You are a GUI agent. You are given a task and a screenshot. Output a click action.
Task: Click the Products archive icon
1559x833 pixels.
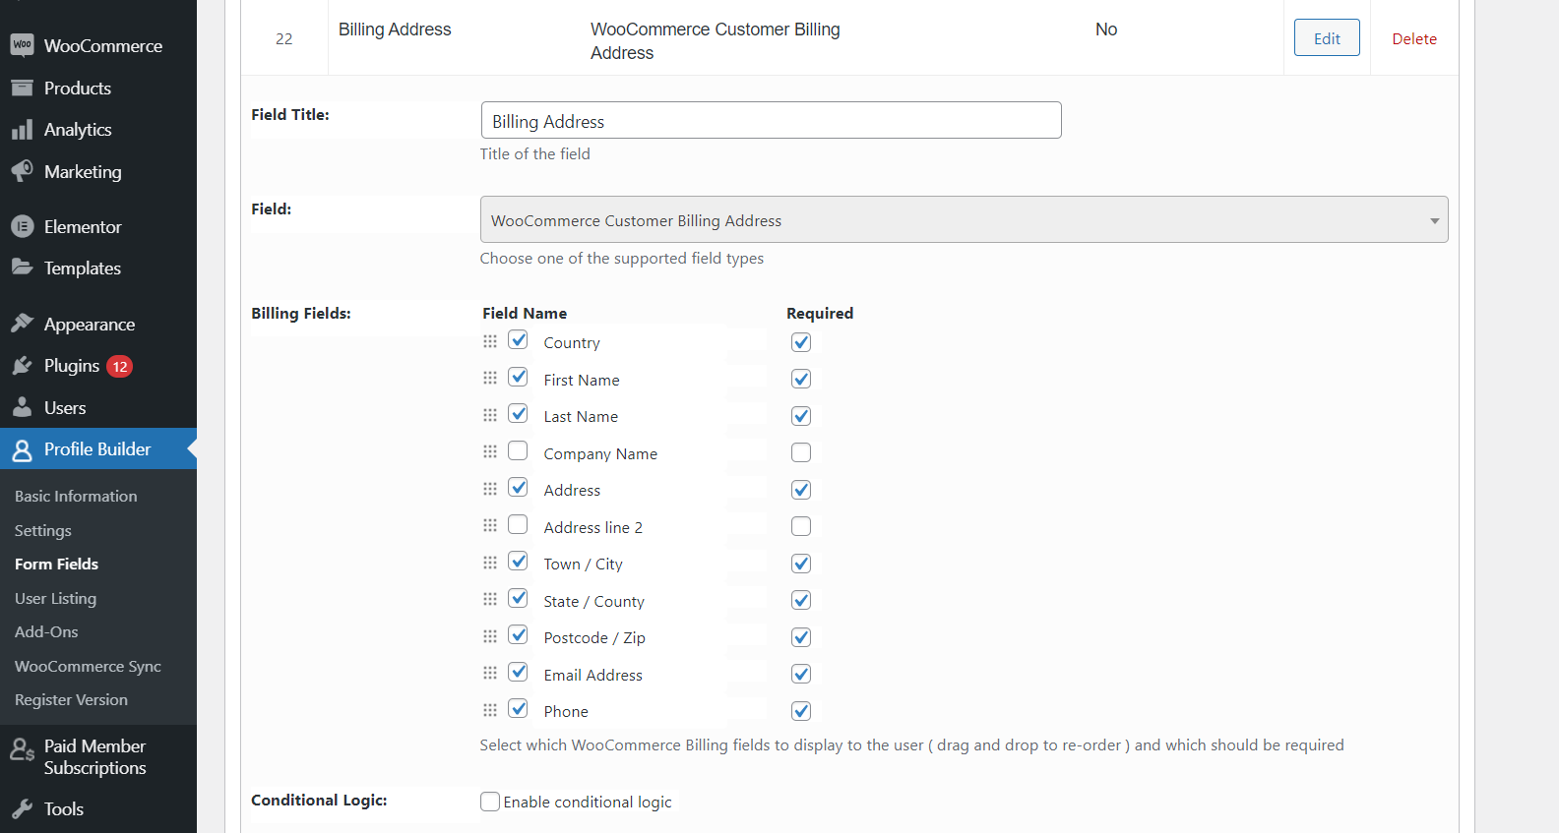coord(22,88)
